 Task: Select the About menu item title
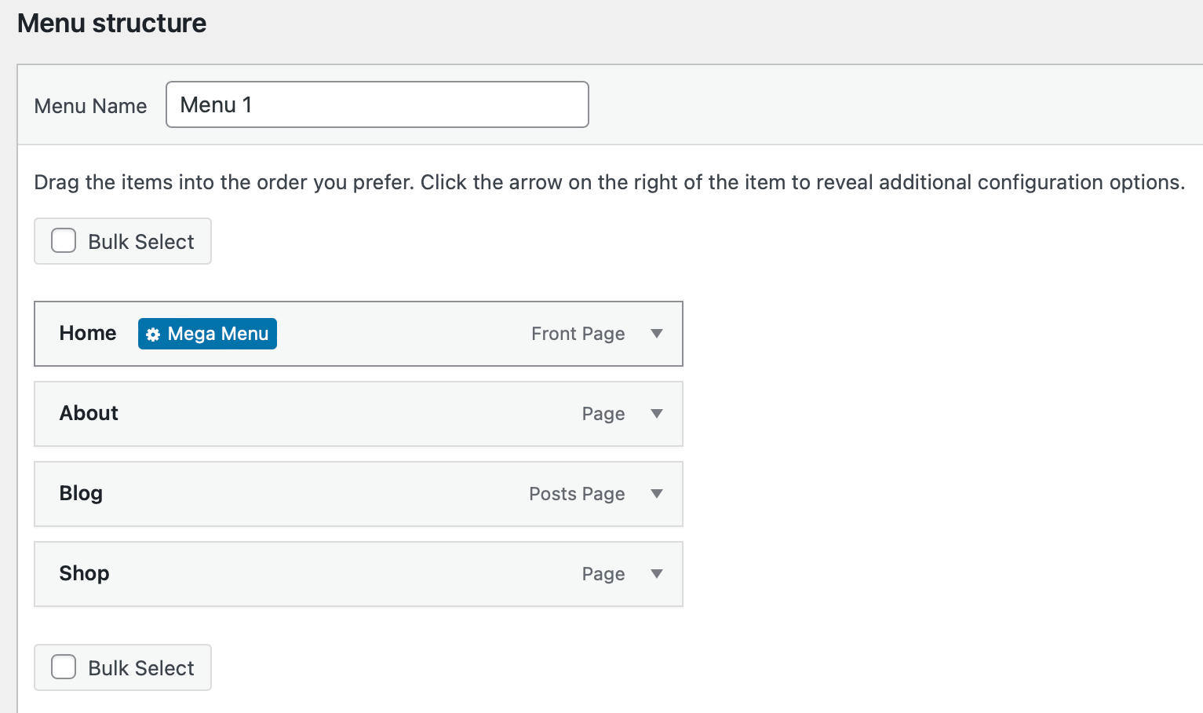point(89,413)
